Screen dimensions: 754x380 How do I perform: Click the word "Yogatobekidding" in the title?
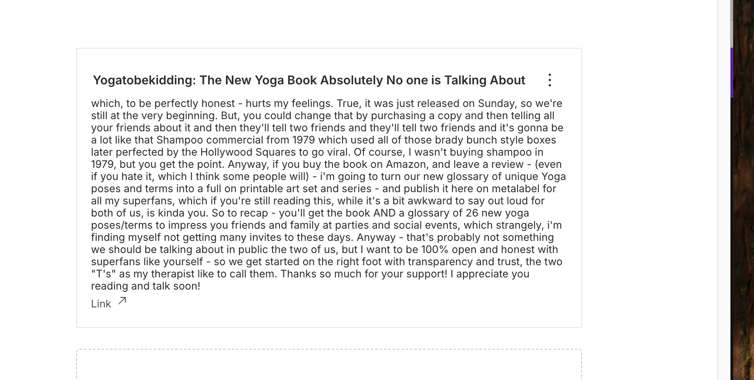click(144, 80)
